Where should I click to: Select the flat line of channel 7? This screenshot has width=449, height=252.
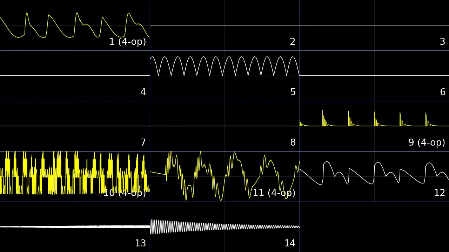click(x=75, y=126)
